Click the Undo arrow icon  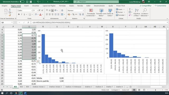[x=38, y=2]
